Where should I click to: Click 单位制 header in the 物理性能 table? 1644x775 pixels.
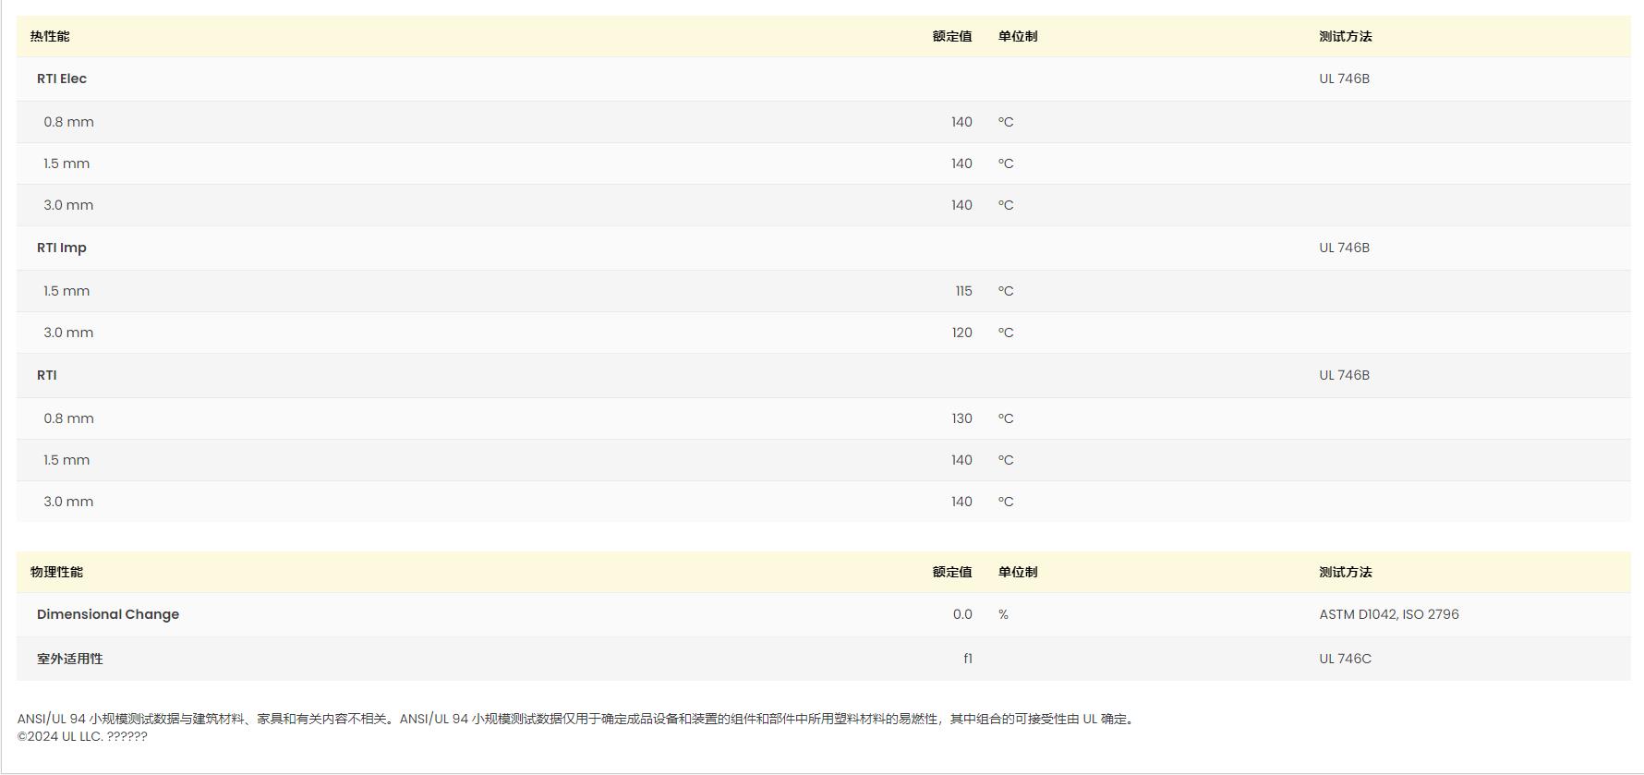point(1017,572)
